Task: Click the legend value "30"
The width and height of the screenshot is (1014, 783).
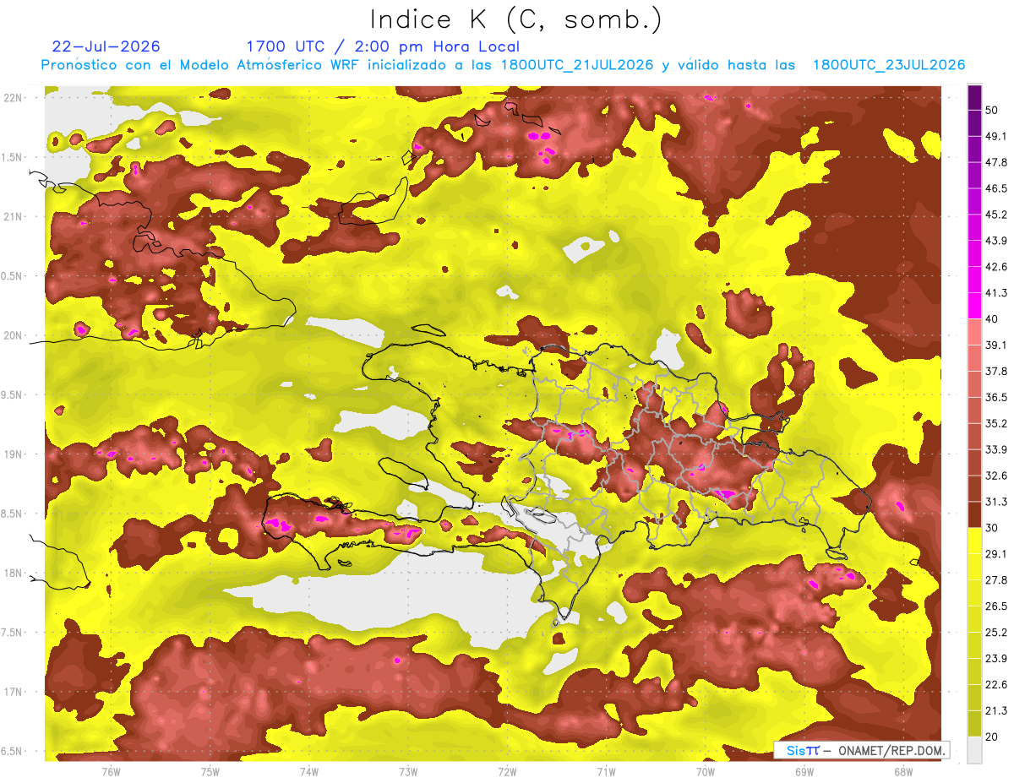Action: pyautogui.click(x=992, y=528)
